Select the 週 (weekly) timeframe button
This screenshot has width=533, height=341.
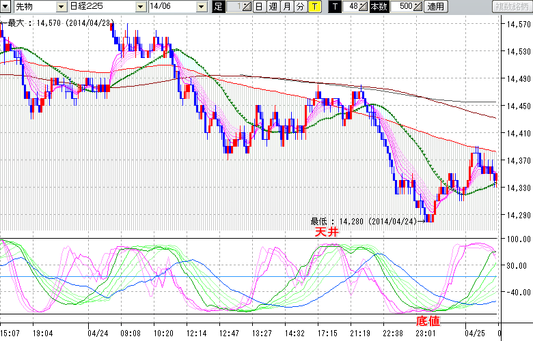click(273, 7)
